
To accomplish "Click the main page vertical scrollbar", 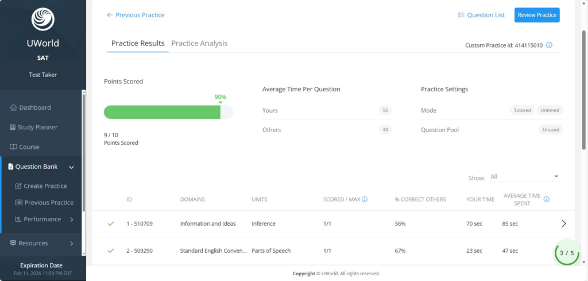I will click(584, 90).
